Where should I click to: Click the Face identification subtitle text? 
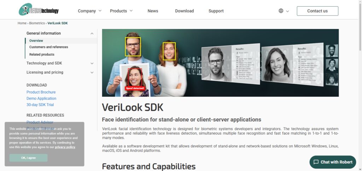pyautogui.click(x=181, y=120)
